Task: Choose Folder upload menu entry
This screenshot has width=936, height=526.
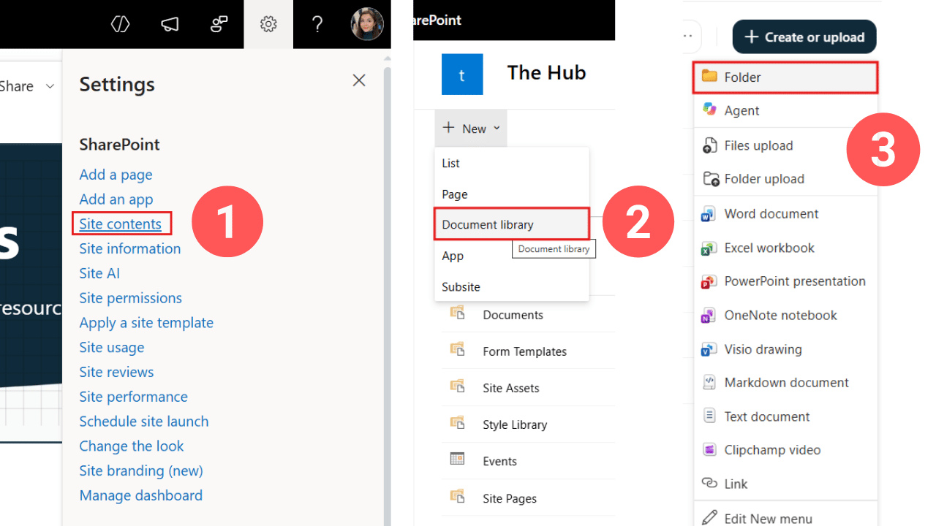Action: pyautogui.click(x=785, y=179)
